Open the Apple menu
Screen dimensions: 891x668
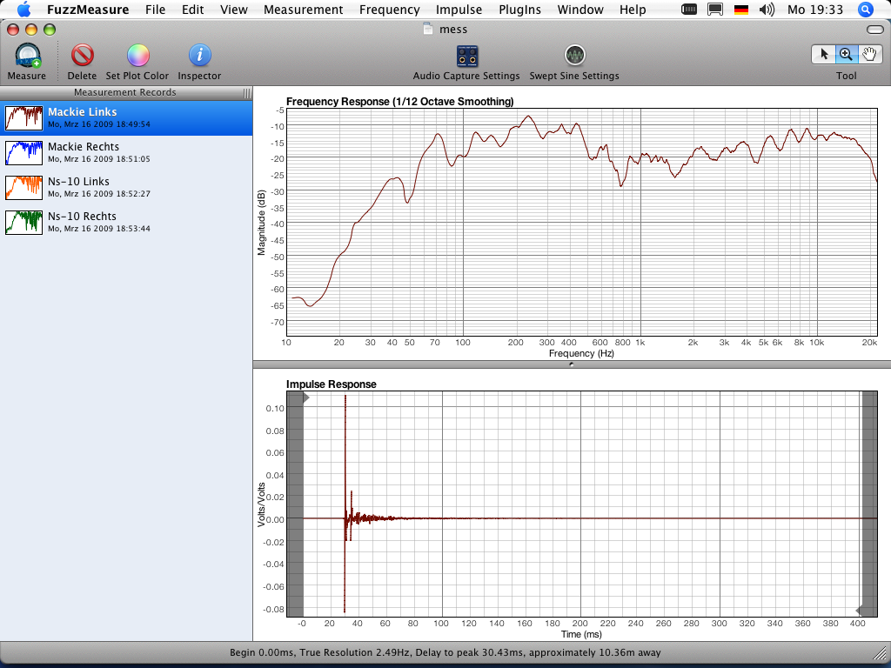pyautogui.click(x=23, y=9)
